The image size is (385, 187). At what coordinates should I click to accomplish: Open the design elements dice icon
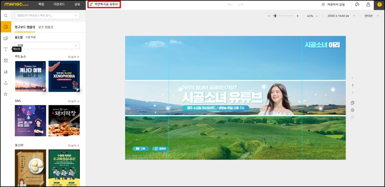pos(6,61)
